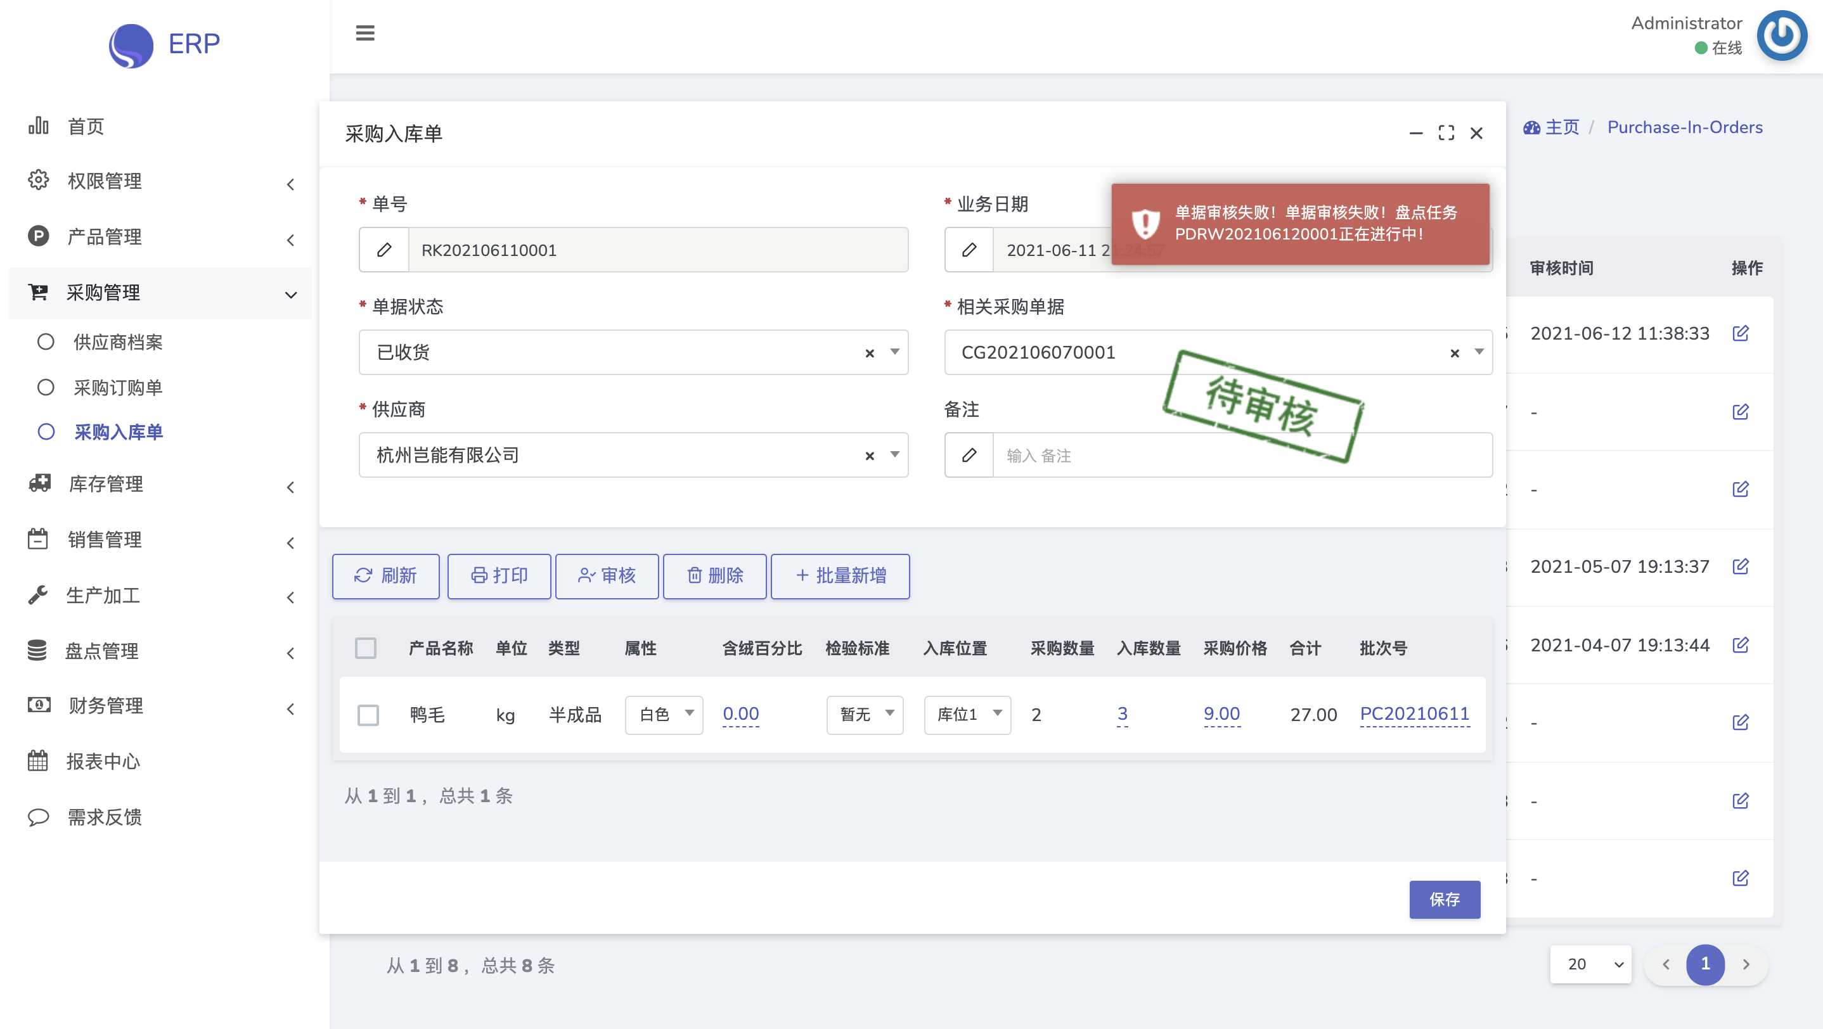This screenshot has width=1823, height=1029.
Task: Click the edit icon for 2021-06-12 11:38:33 row
Action: [x=1740, y=333]
